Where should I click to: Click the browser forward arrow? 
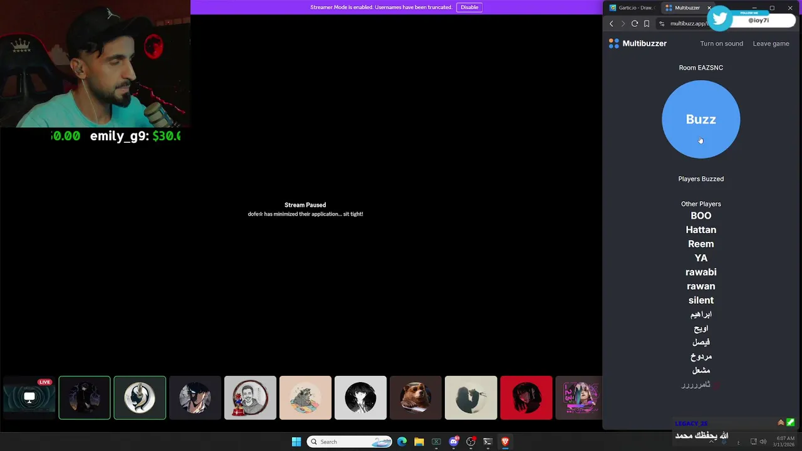(x=623, y=24)
